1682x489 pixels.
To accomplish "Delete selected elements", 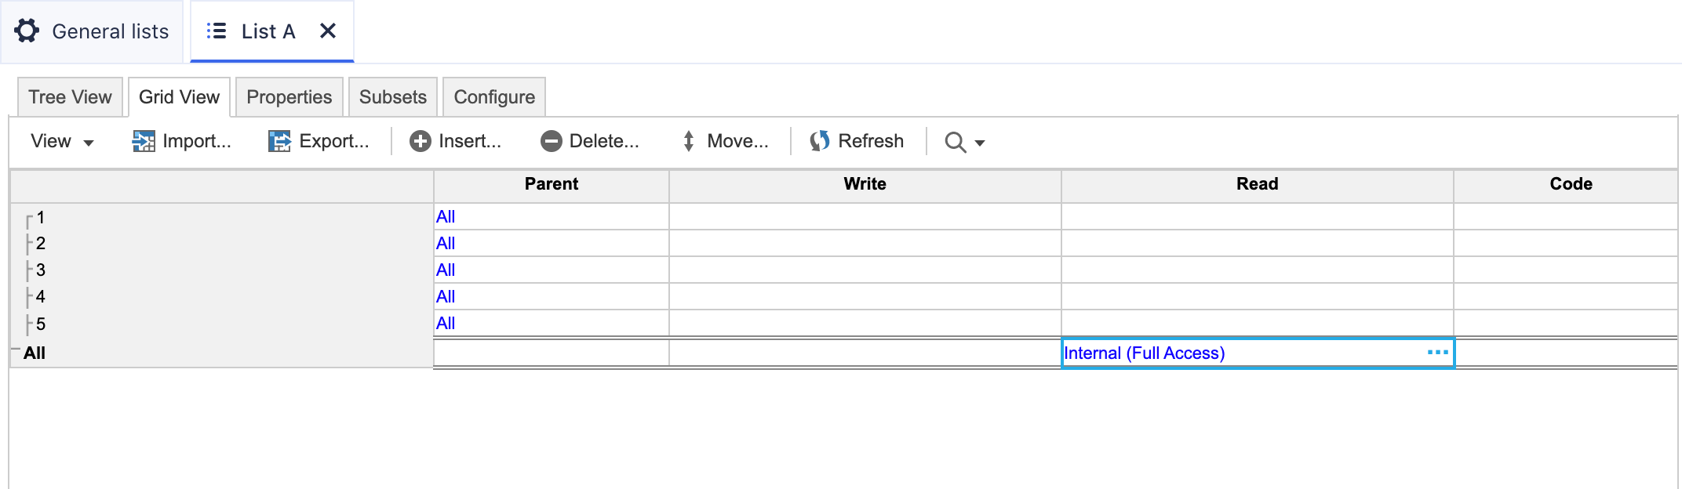I will point(589,142).
